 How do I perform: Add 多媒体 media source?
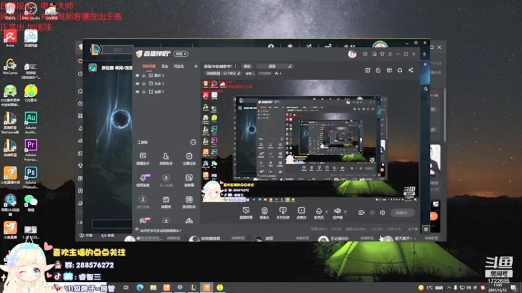pos(301,213)
